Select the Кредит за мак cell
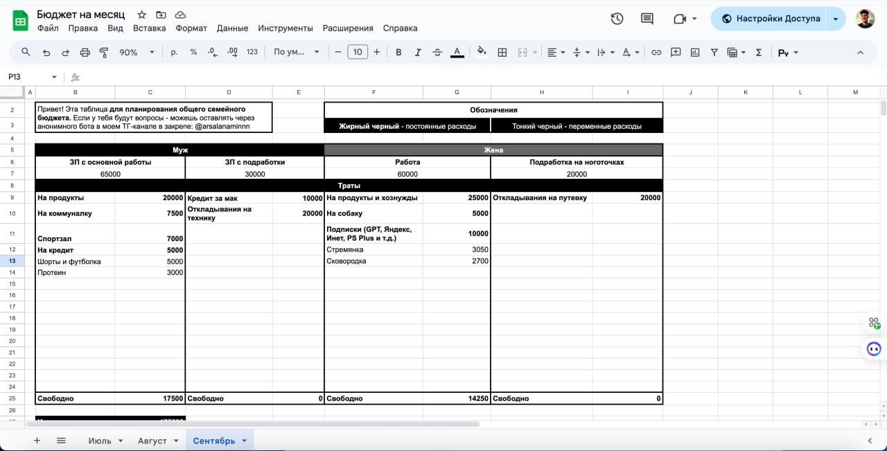887x451 pixels. click(229, 197)
